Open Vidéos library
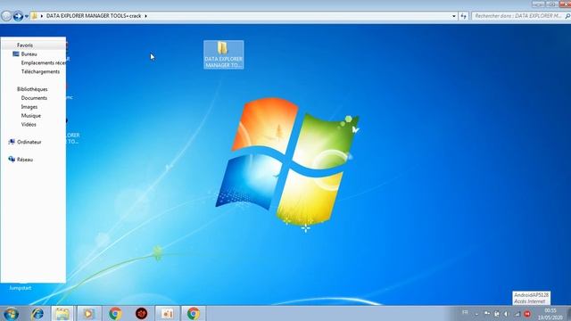Image resolution: width=571 pixels, height=321 pixels. 29,125
